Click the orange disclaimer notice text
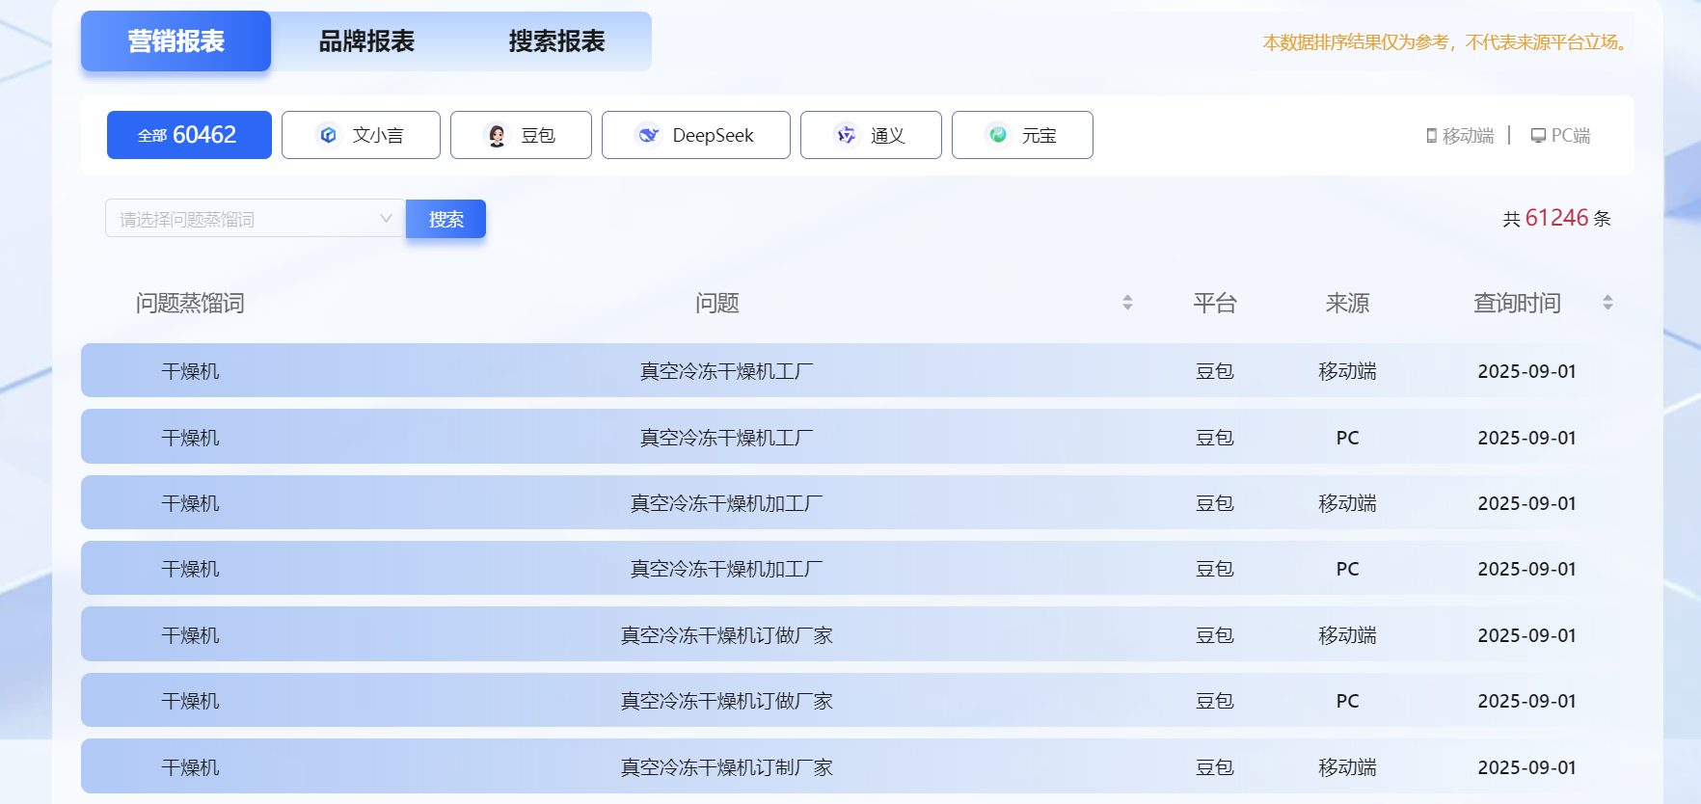This screenshot has width=1701, height=804. click(x=1445, y=42)
